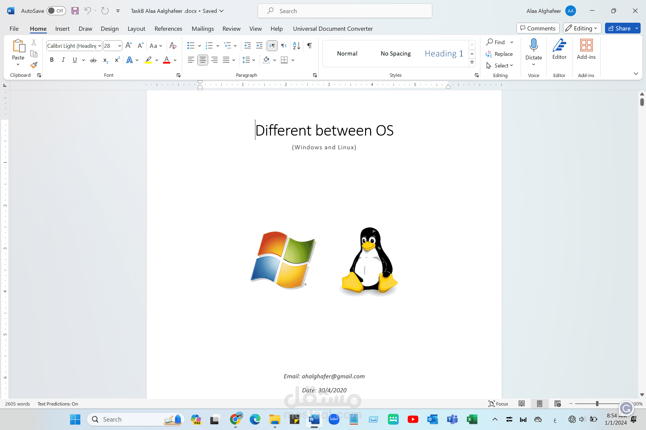Expand bullet list style dropdown

[199, 46]
